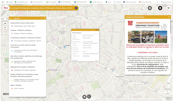Click the Contribuer à la carte link

[x=148, y=52]
